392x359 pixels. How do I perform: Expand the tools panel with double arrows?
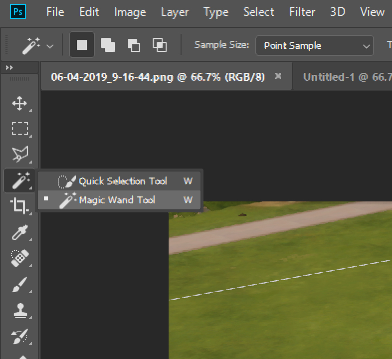click(9, 67)
